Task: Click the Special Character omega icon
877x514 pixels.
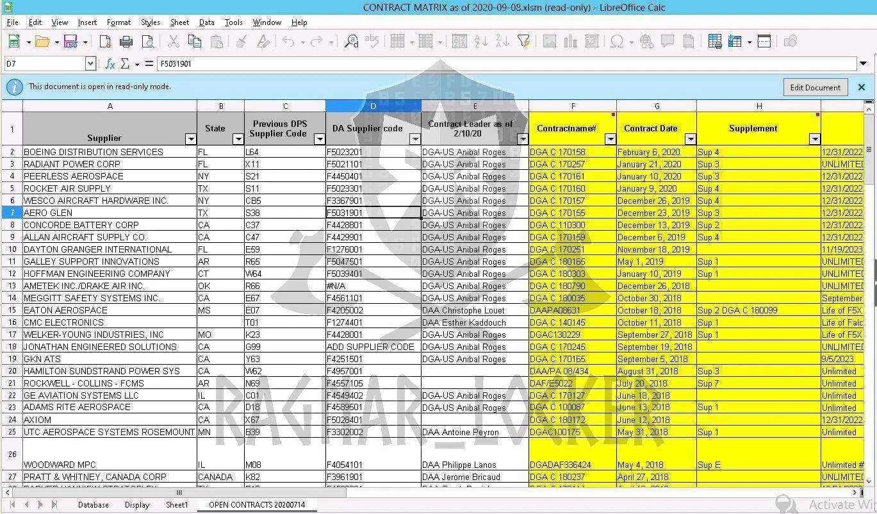Action: click(x=617, y=42)
